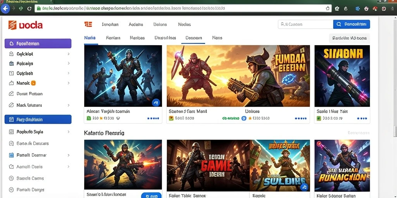
Task: Click the magnifier icon in blue search button
Action: [339, 24]
